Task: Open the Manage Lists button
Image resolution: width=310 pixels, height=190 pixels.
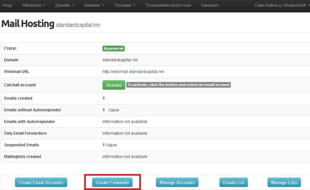Action: 284,182
